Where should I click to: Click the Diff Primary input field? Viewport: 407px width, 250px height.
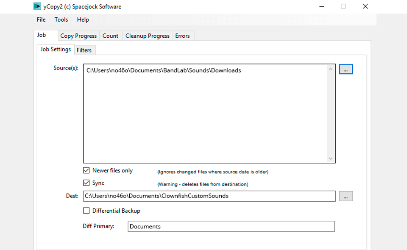coord(231,226)
